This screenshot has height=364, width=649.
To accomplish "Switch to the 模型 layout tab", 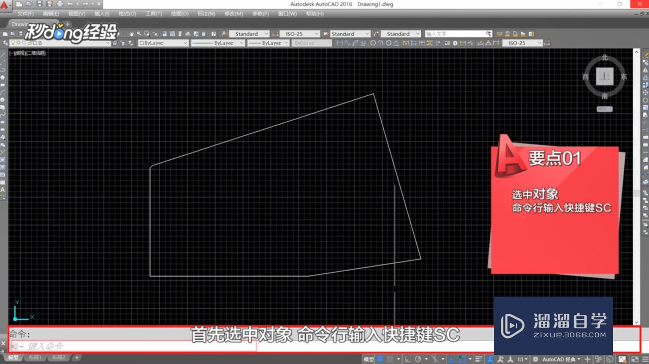I will (13, 357).
